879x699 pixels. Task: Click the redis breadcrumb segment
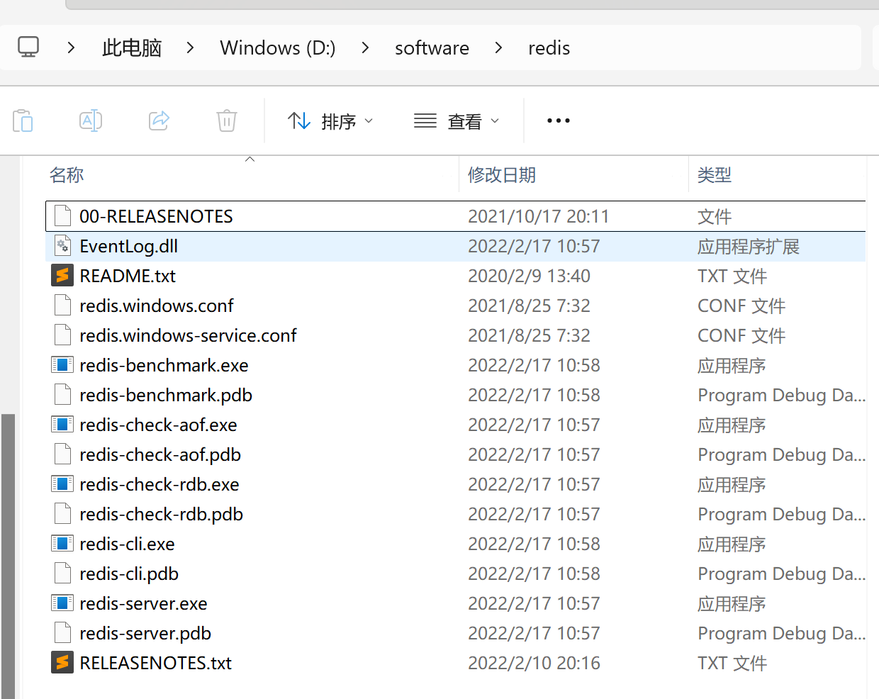coord(549,47)
